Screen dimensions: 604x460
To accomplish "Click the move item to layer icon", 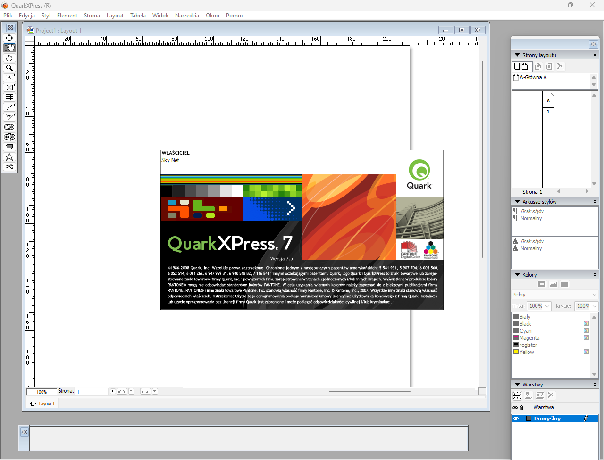I will pyautogui.click(x=528, y=395).
